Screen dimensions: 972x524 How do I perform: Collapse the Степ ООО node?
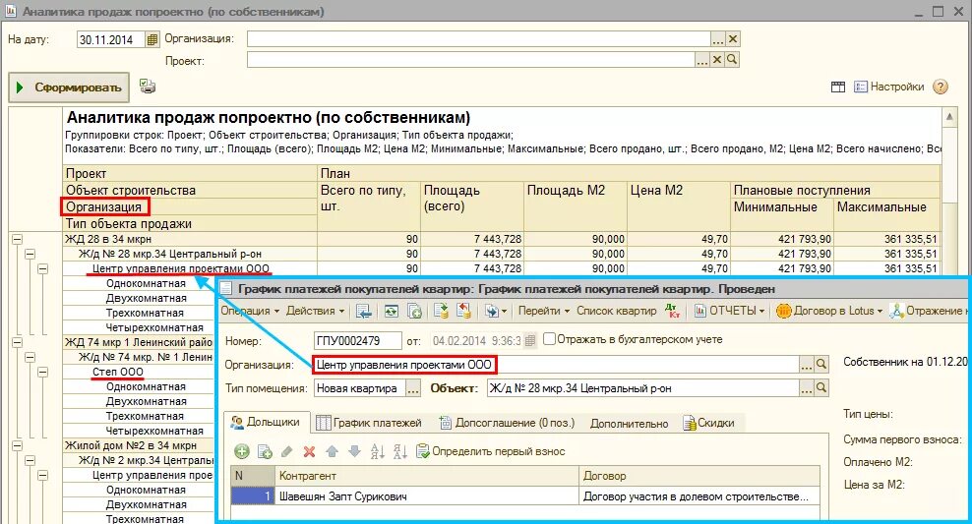click(42, 372)
